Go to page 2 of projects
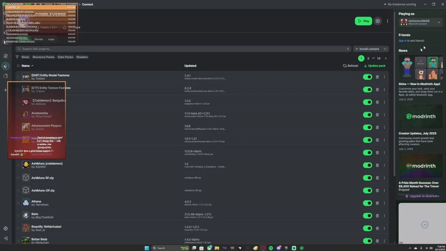Viewport: 446px width, 251px height. point(368,58)
